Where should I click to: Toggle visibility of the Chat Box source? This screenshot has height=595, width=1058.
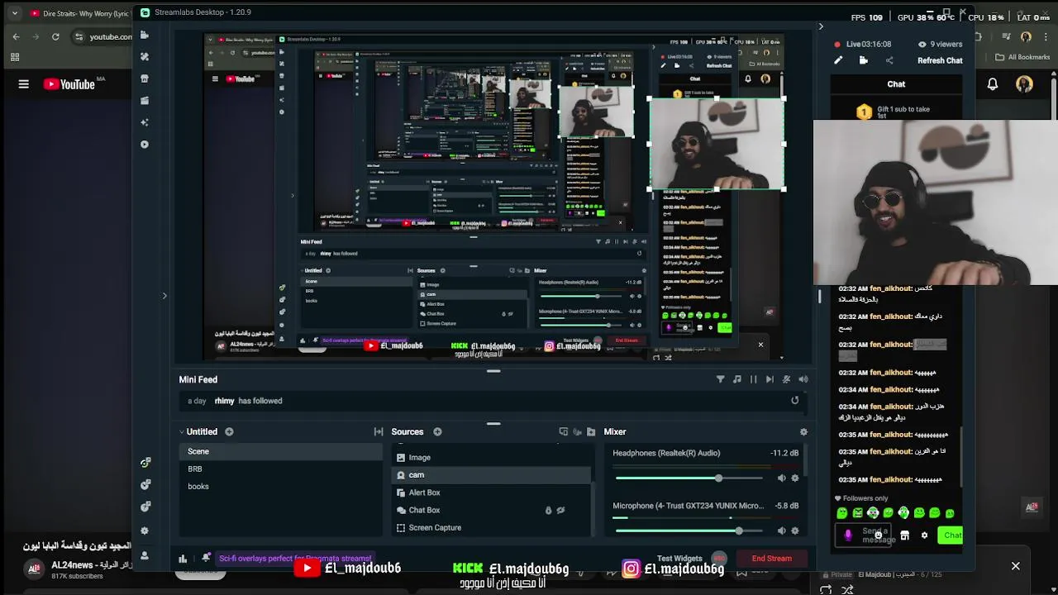[x=560, y=510]
